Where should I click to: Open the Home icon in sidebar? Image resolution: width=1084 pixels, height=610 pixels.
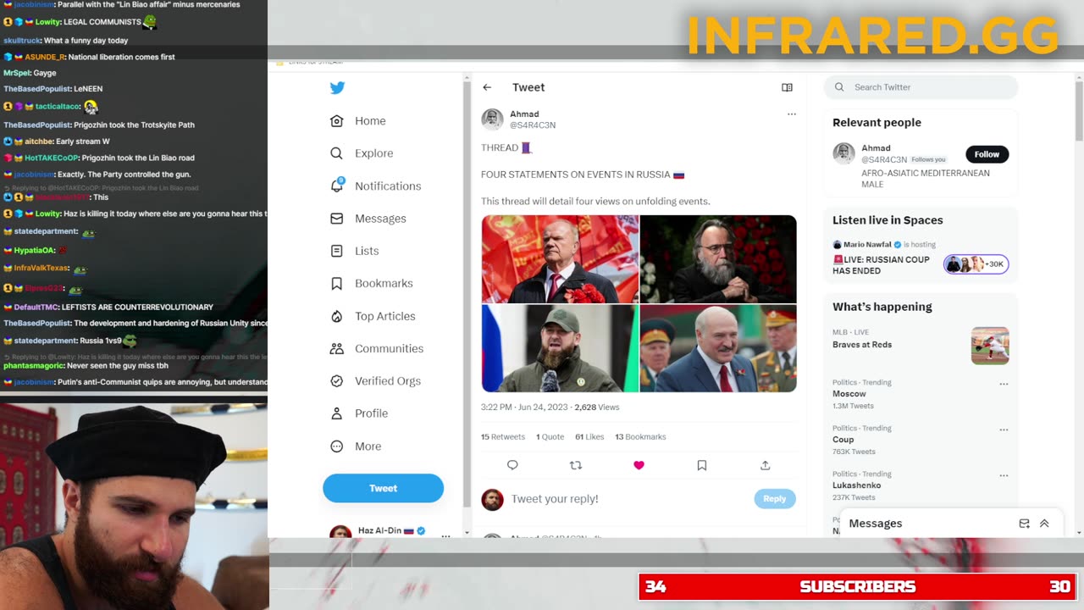click(x=336, y=121)
